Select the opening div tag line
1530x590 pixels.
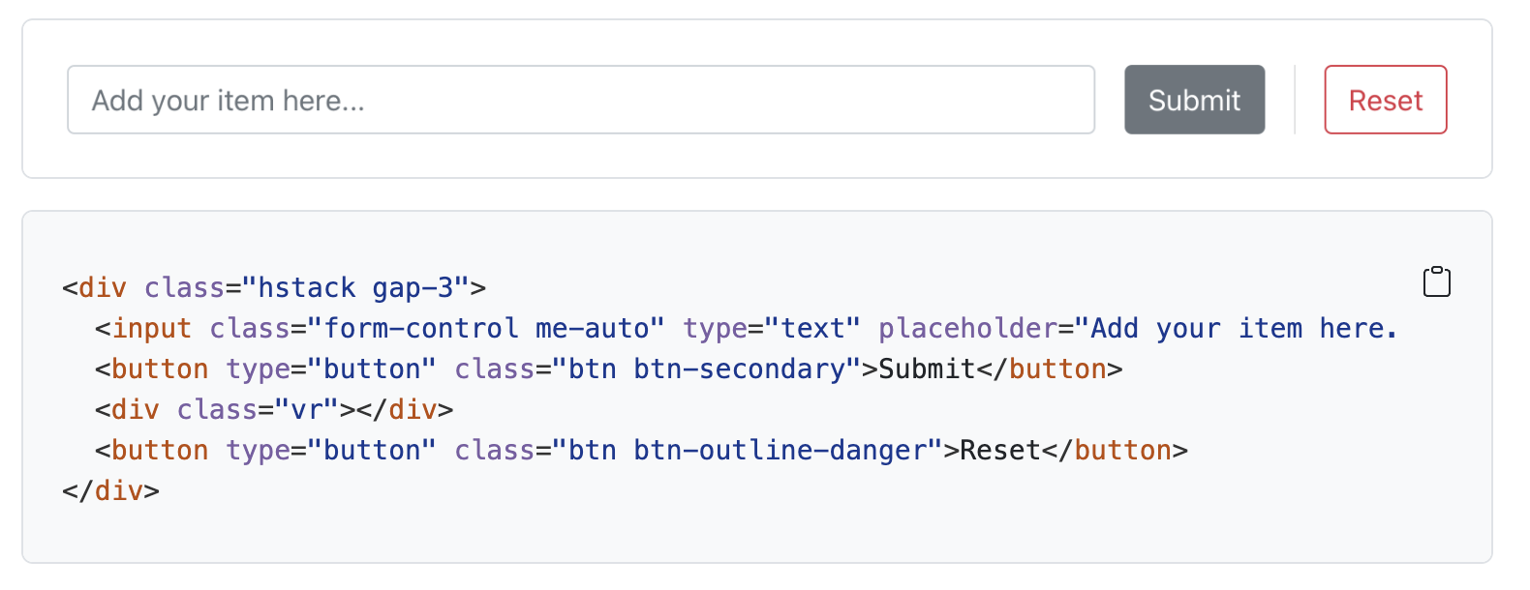pyautogui.click(x=274, y=287)
